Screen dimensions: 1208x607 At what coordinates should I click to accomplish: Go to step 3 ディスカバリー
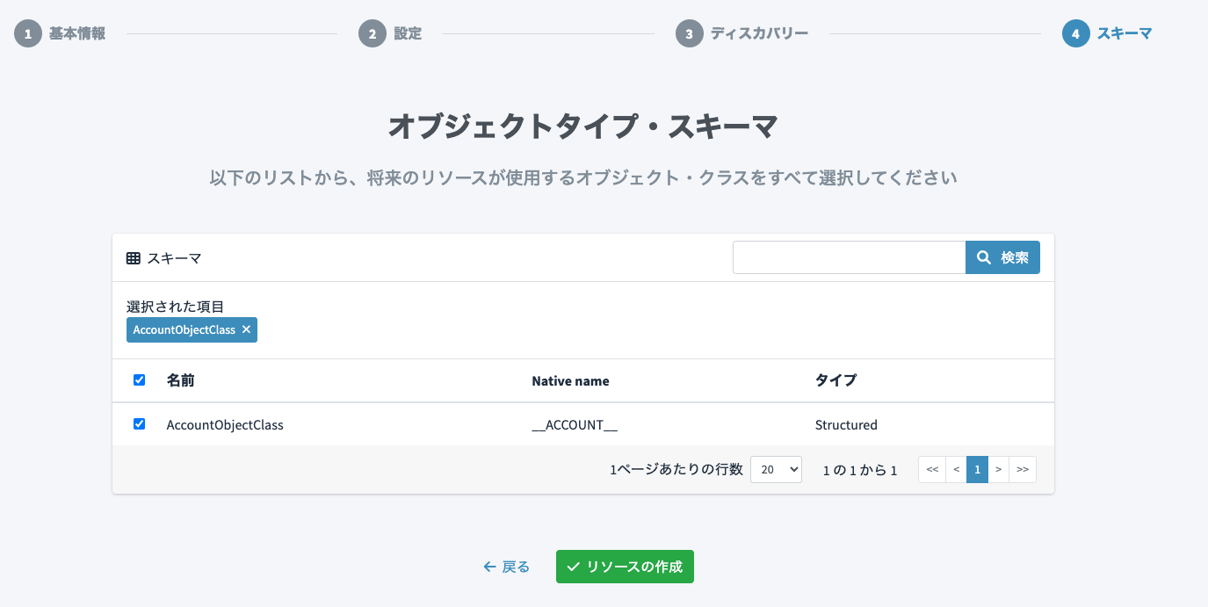[741, 34]
